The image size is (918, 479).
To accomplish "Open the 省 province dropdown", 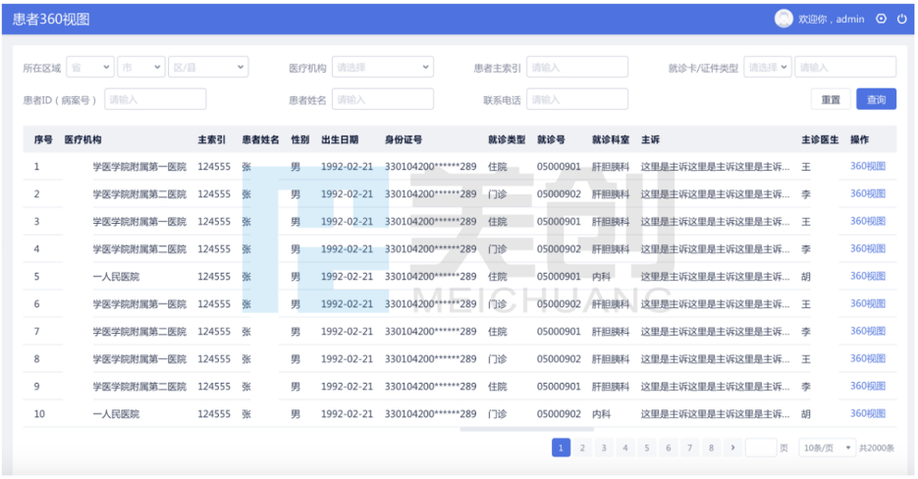I will click(89, 68).
